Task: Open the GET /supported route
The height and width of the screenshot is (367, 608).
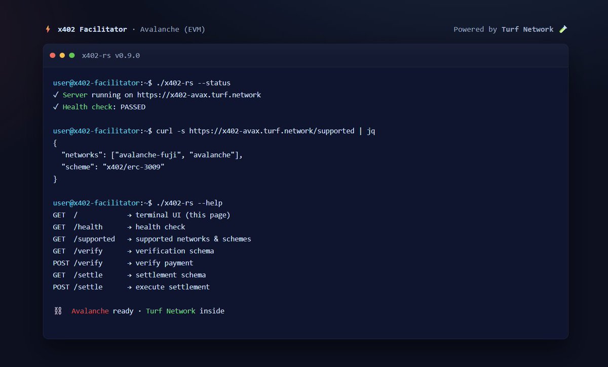Action: (x=152, y=239)
